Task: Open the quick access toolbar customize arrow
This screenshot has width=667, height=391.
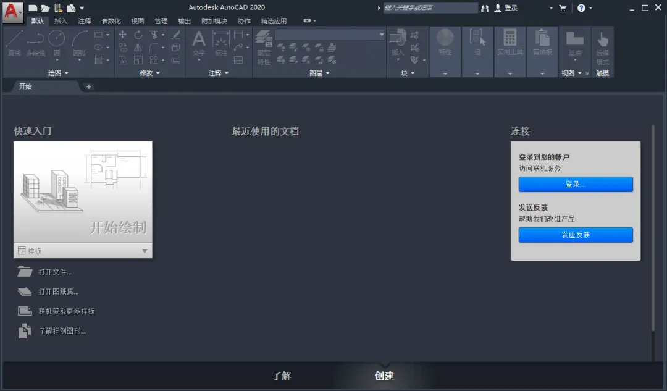Action: coord(82,7)
